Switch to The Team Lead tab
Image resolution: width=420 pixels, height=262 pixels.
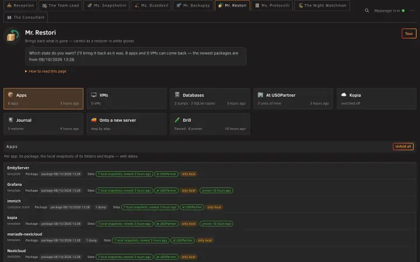[61, 5]
